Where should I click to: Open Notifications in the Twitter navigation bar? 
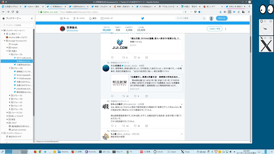(93, 18)
